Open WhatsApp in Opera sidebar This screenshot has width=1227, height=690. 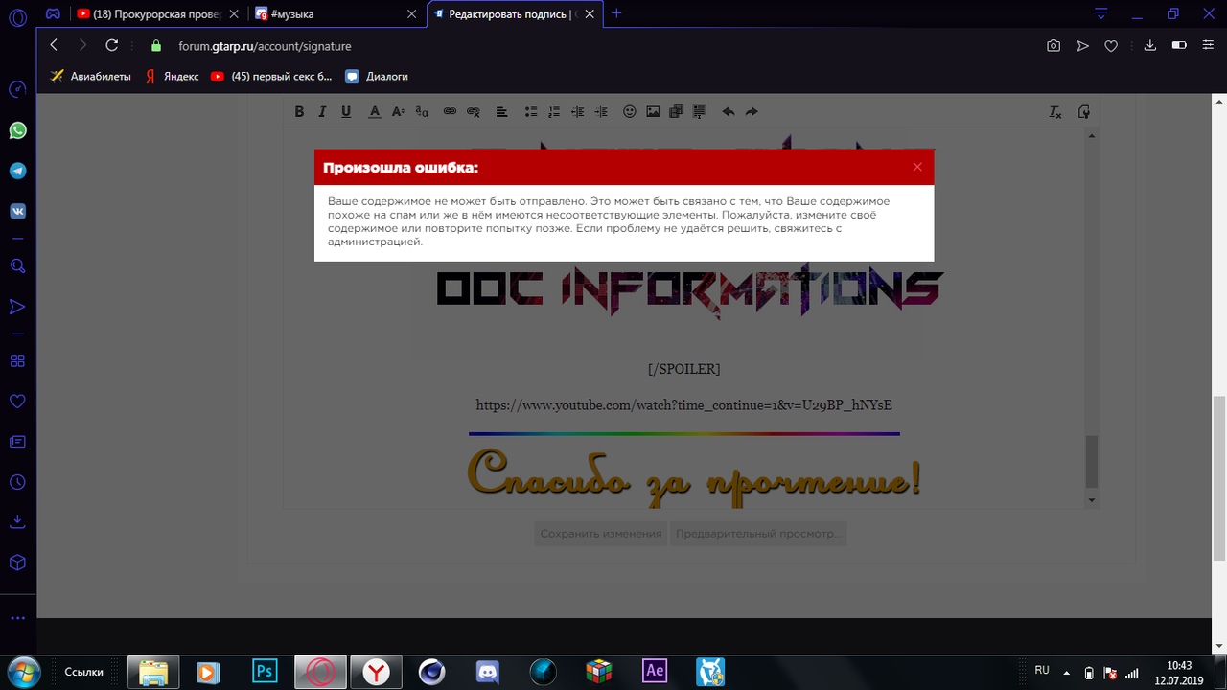[17, 130]
